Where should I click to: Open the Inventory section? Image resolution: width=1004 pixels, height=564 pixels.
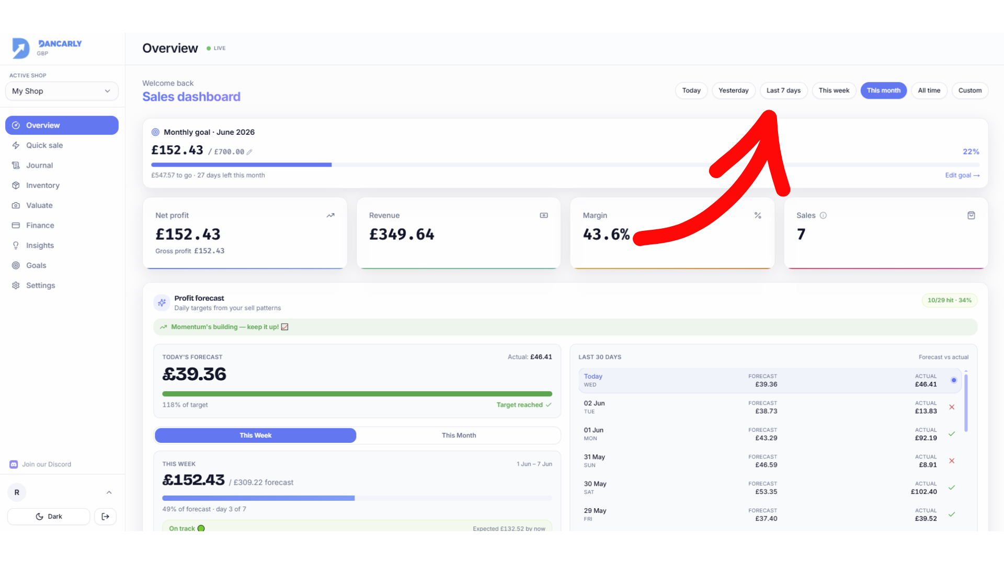[x=62, y=185]
